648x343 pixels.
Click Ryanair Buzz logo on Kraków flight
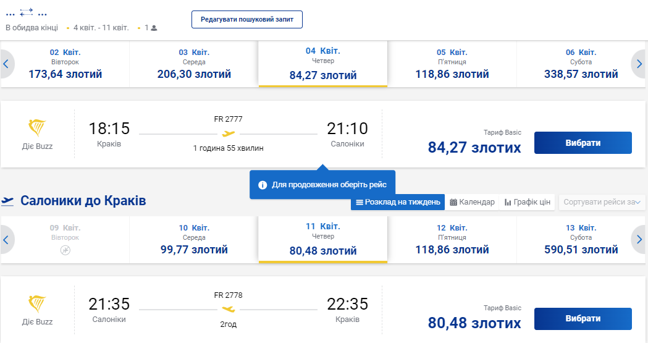(37, 129)
